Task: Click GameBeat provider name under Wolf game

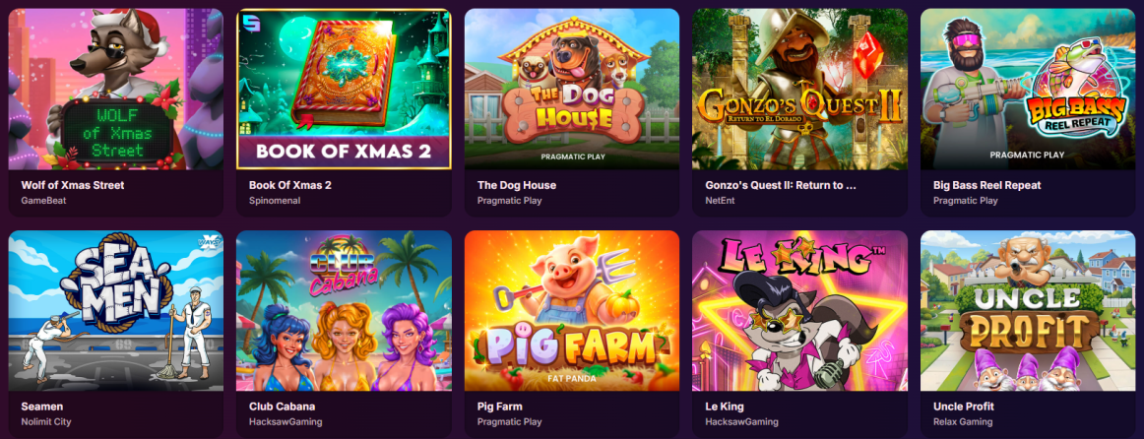Action: (43, 201)
